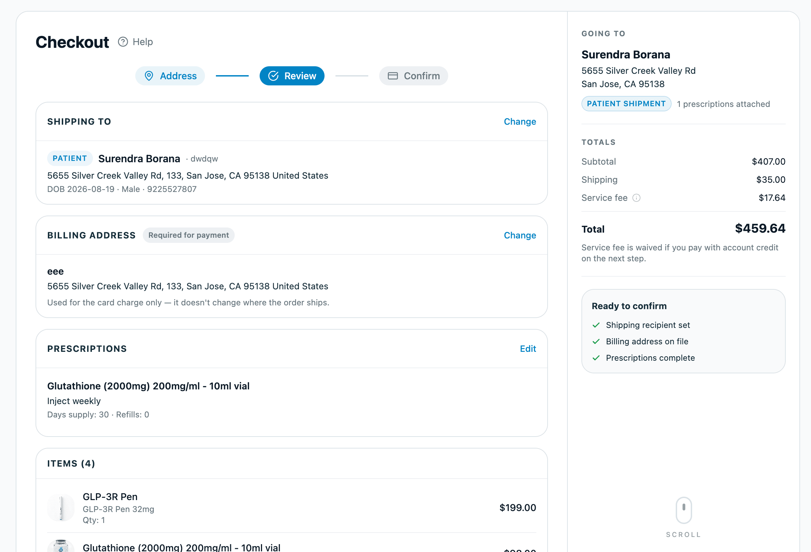Screen dimensions: 811x552
Task: Click the Service fee amount $17.64
Action: pos(772,198)
